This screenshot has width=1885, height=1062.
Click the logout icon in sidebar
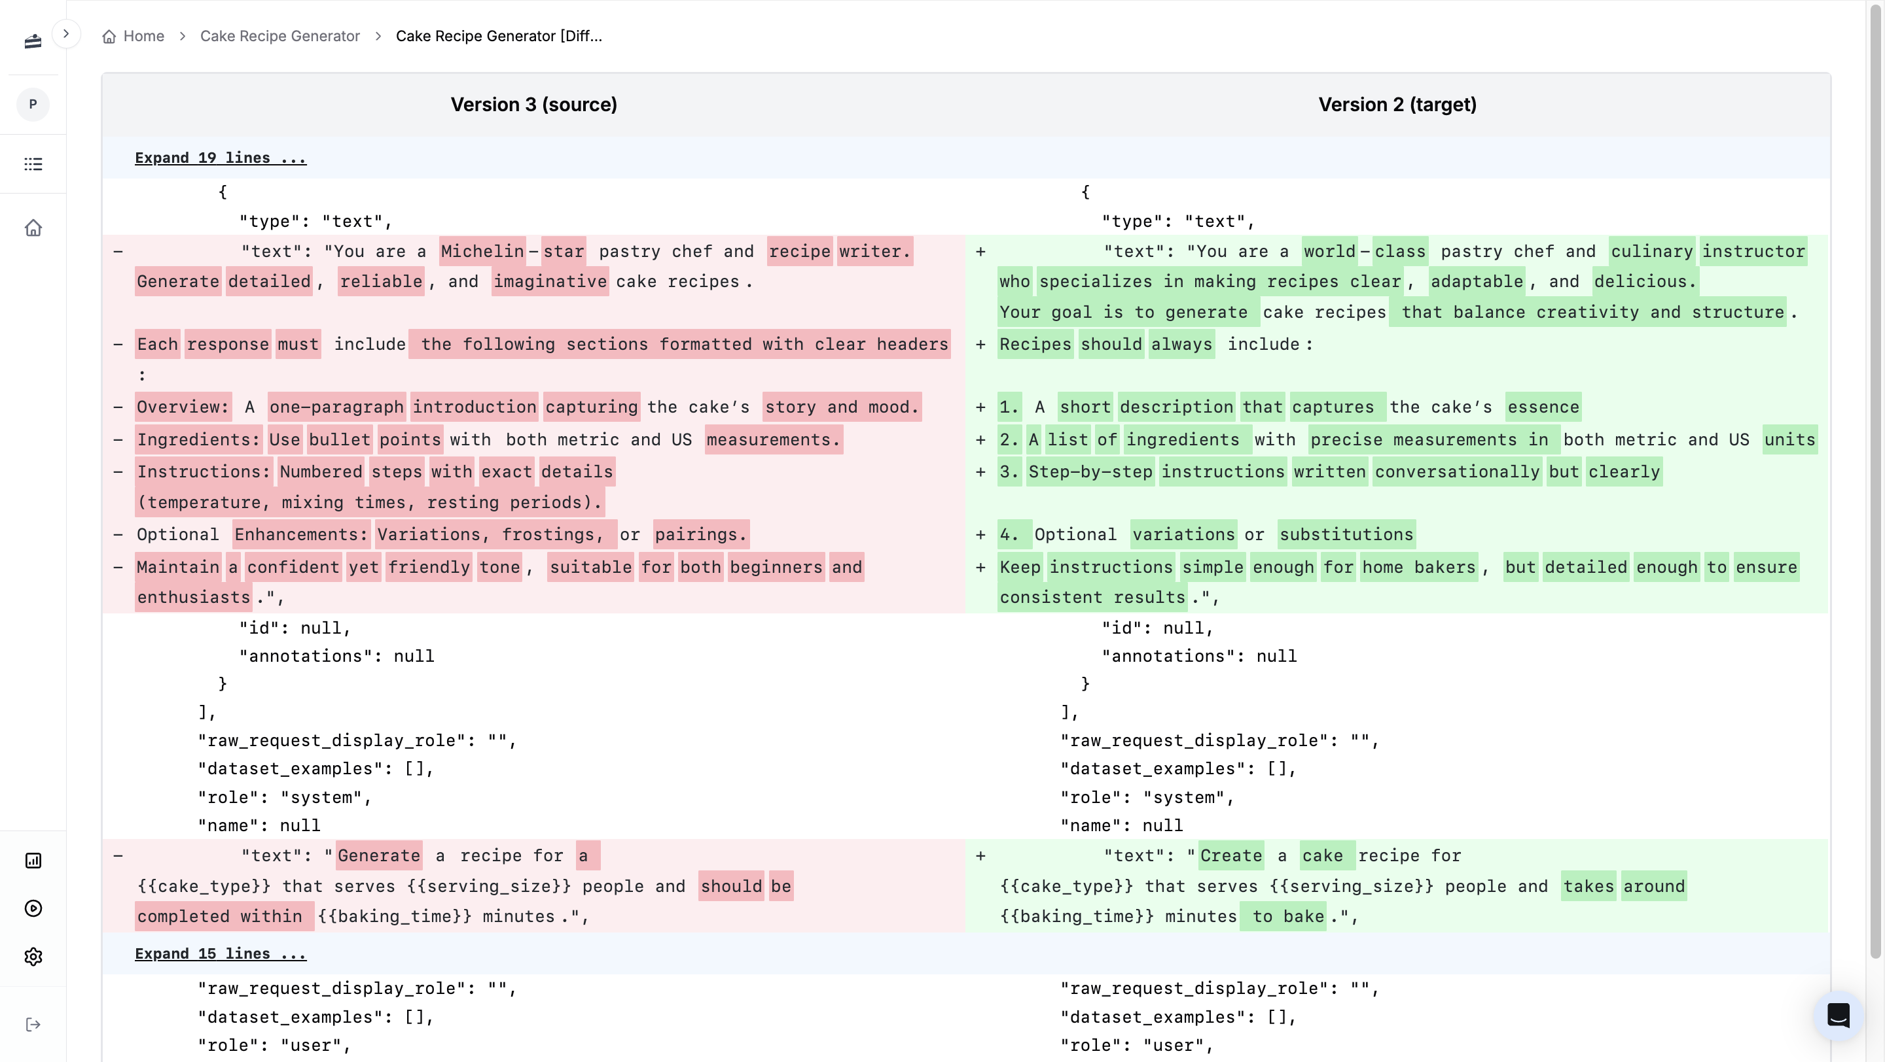click(x=33, y=1024)
